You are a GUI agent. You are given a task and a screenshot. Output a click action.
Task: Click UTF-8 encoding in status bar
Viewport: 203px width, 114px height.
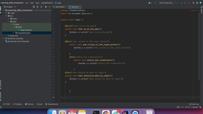187,107
